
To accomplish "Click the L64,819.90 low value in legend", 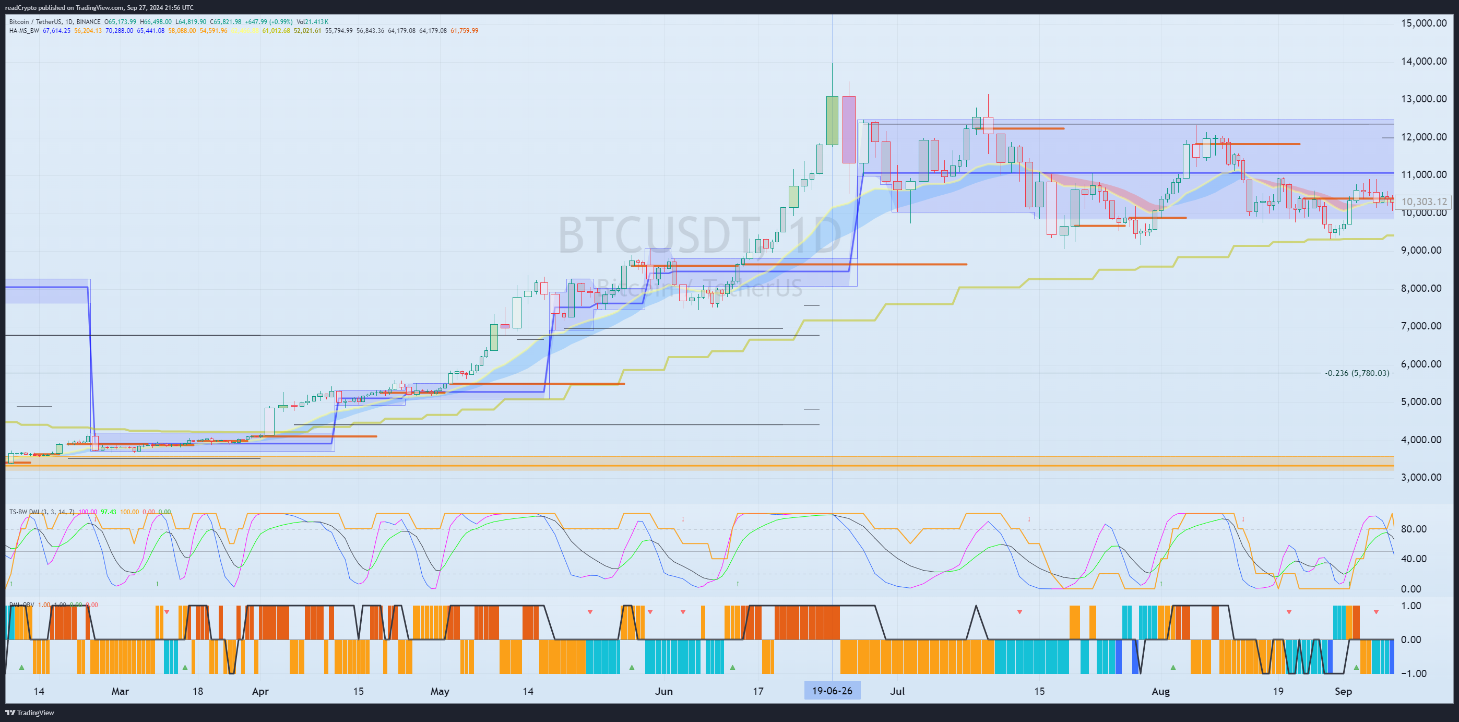I will tap(191, 22).
